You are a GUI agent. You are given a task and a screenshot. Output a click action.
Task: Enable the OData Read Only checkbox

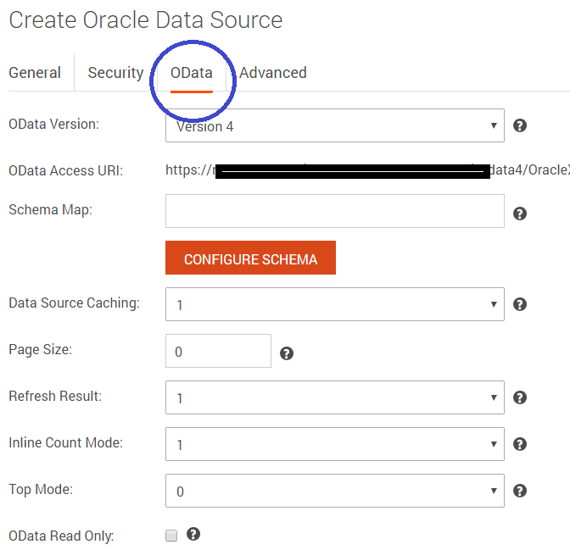click(171, 536)
